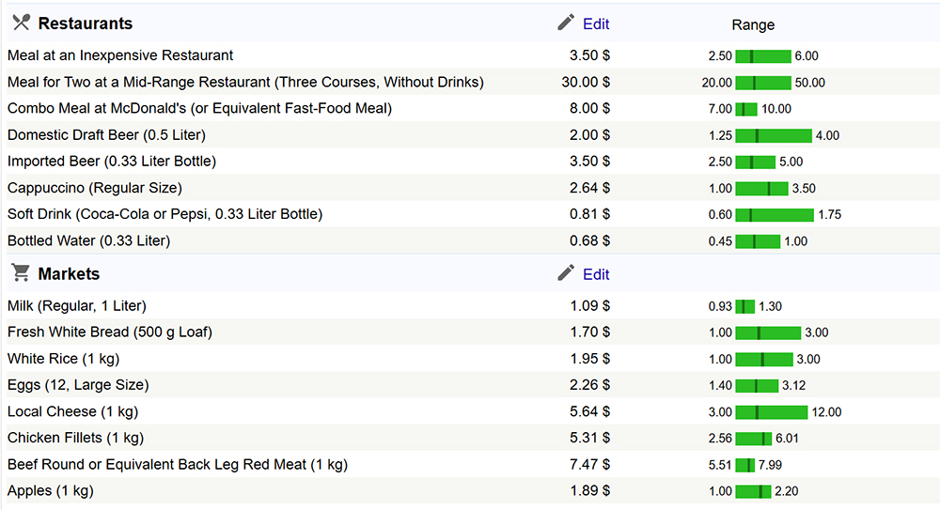Click the Range column header
Screen dimensions: 940x510
pos(753,24)
